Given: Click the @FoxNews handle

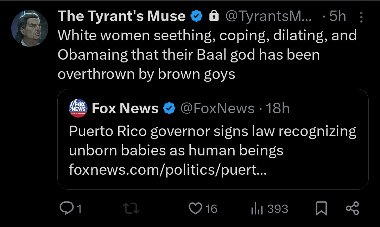Looking at the screenshot, I should tap(217, 108).
